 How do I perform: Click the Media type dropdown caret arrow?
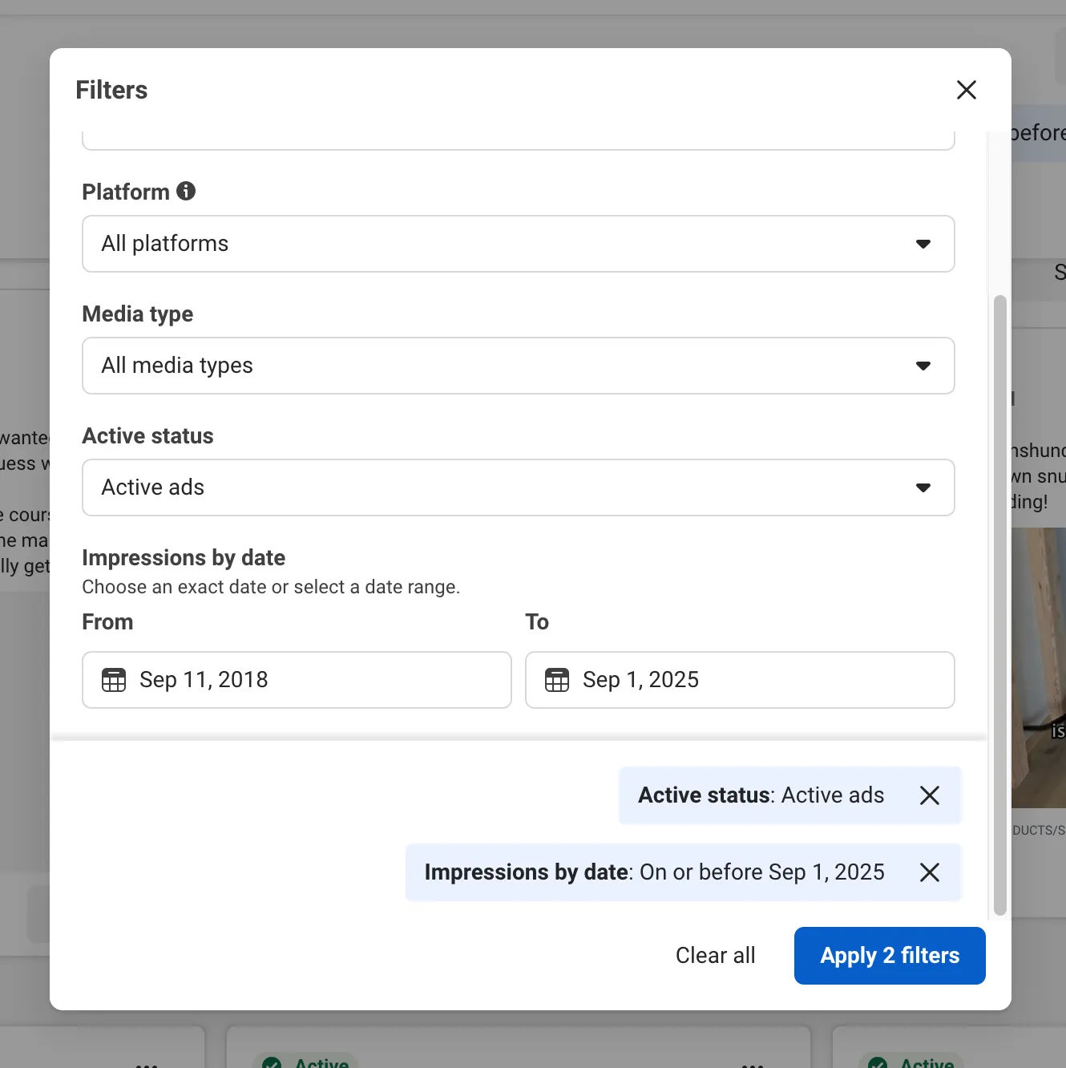pyautogui.click(x=923, y=366)
